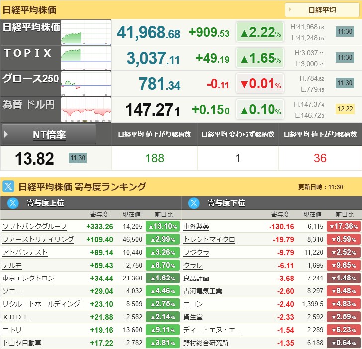The width and height of the screenshot is (362, 349).
Task: Select the 東京エレクトロン link
Action: click(28, 278)
